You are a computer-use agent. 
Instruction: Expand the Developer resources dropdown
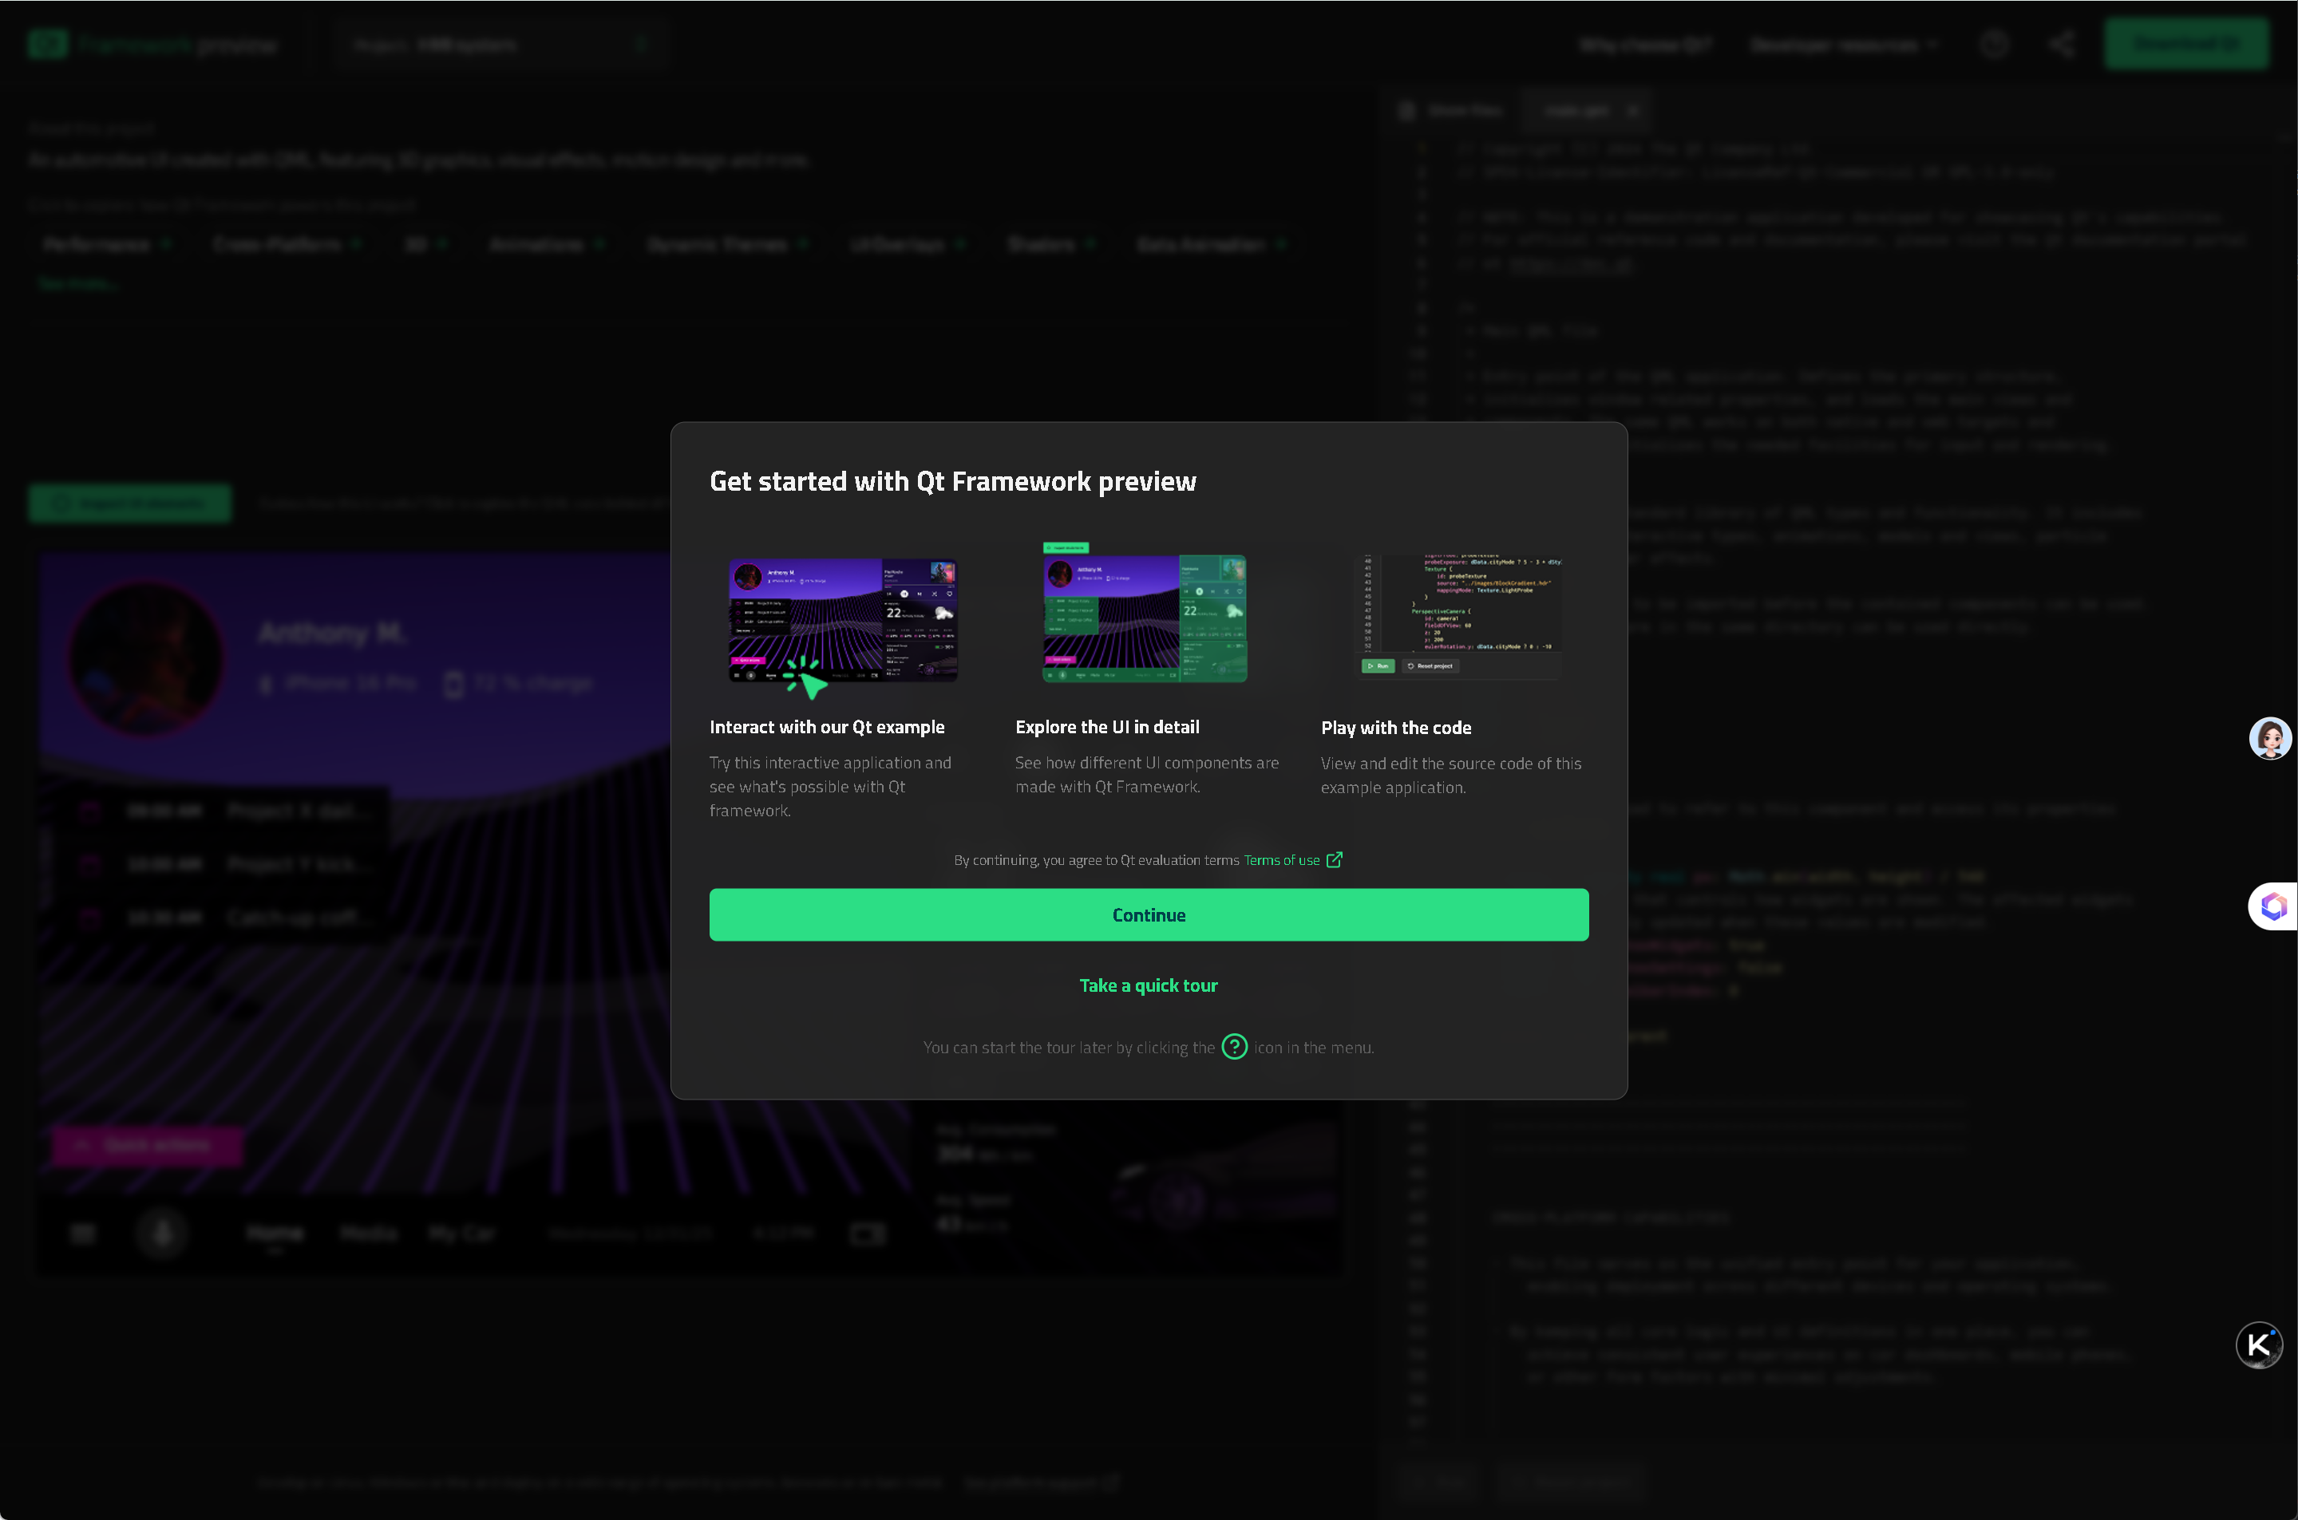tap(1842, 45)
